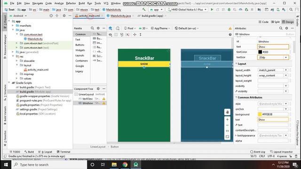This screenshot has height=169, width=301.
Task: Open the File menu
Action: pos(12,3)
